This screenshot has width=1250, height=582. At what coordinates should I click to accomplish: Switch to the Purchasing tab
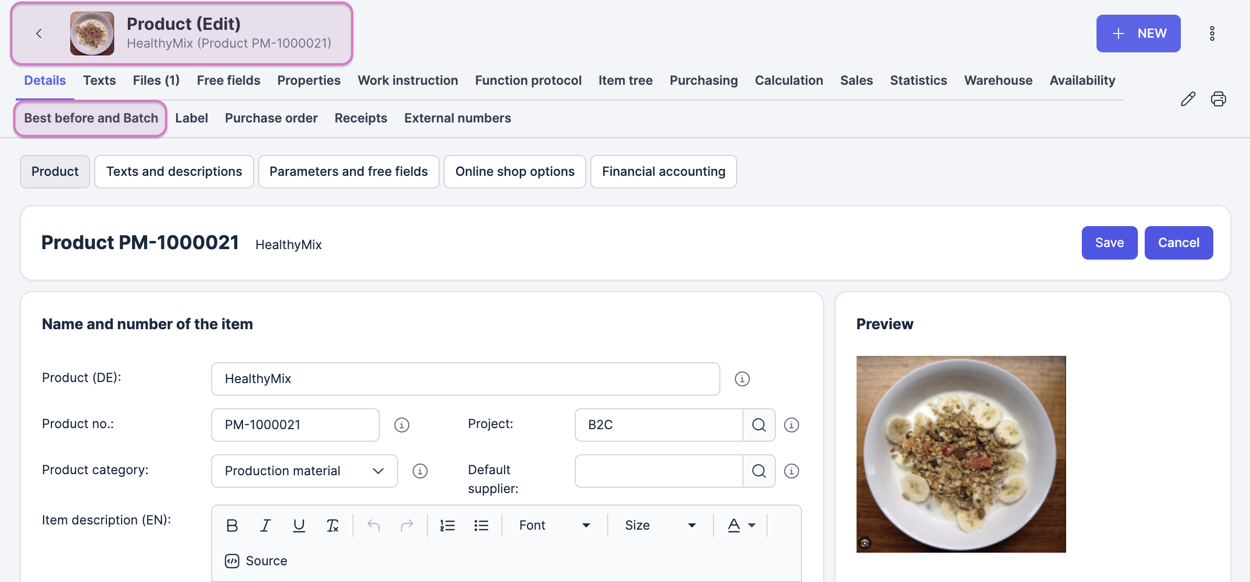[x=703, y=81]
